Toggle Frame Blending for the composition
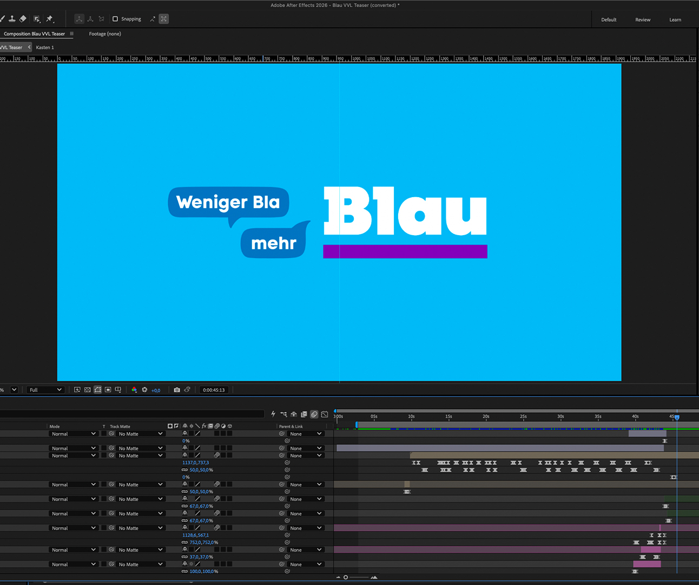The image size is (699, 585). pos(304,414)
